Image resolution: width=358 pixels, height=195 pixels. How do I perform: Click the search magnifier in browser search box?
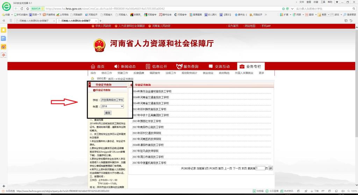[x=354, y=9]
